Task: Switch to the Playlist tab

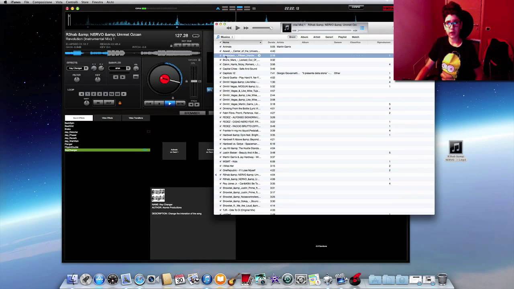Action: (342, 37)
